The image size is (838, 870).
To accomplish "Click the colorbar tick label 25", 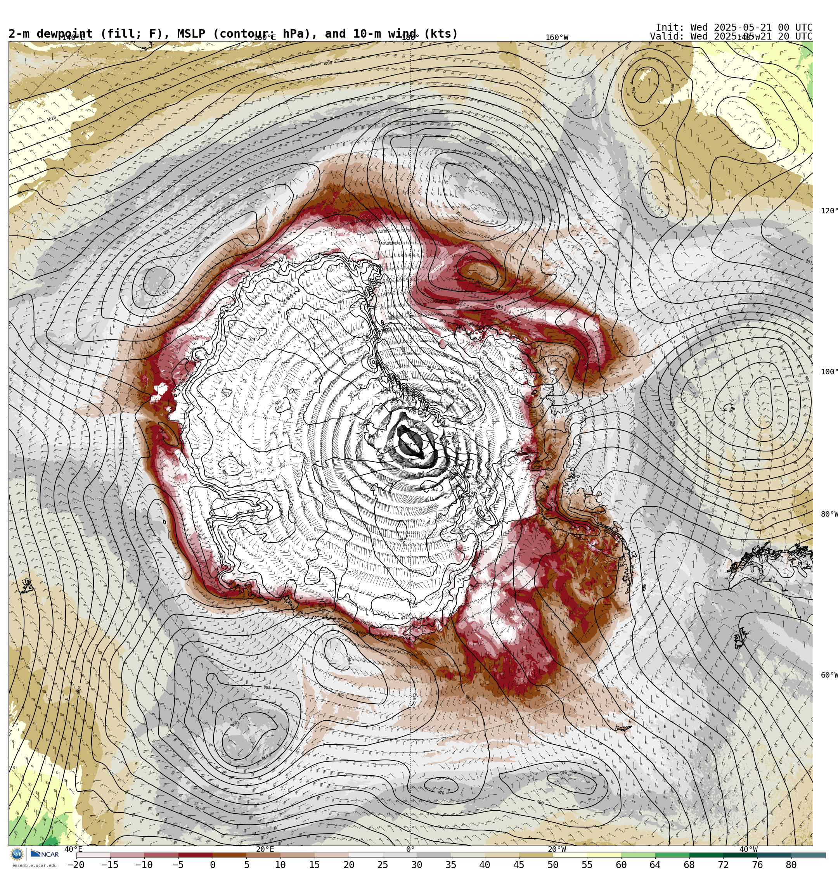I will (383, 865).
